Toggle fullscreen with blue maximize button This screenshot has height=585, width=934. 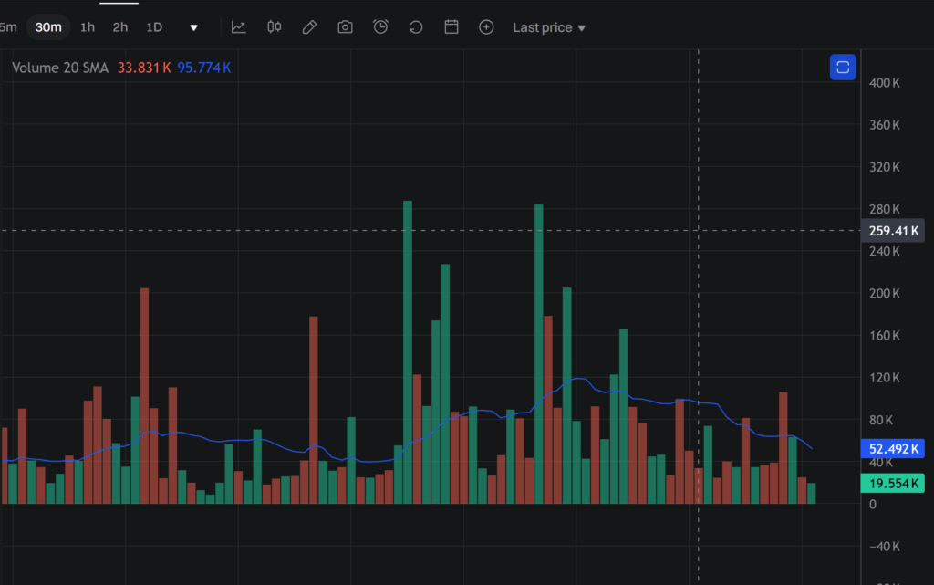842,67
